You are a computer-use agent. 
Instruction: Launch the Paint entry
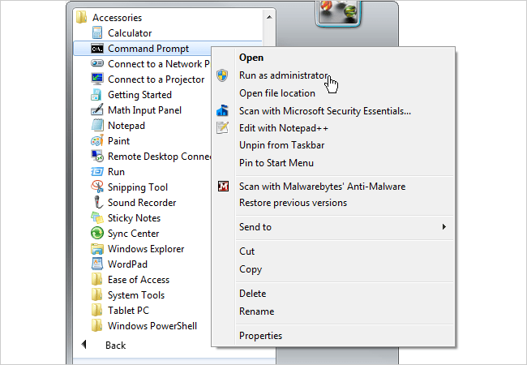(x=118, y=141)
